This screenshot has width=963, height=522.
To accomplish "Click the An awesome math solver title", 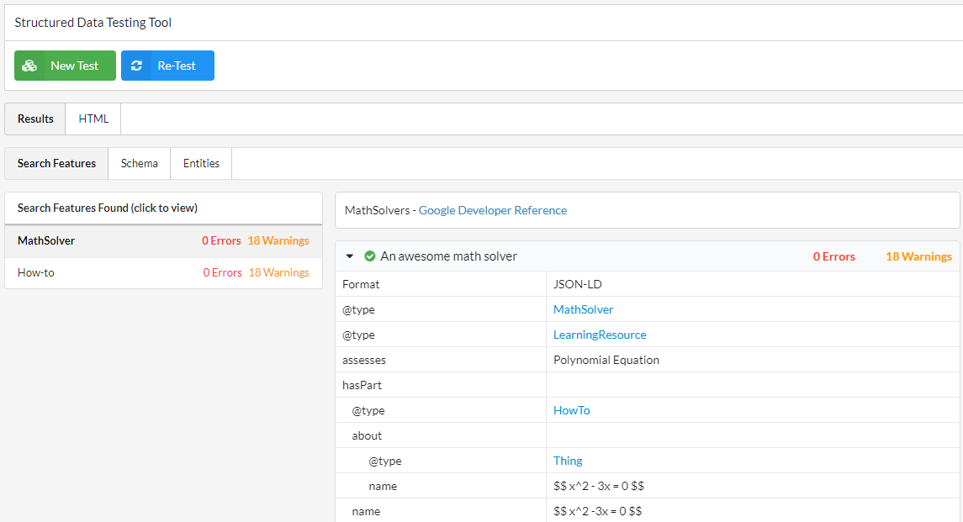I will [448, 256].
